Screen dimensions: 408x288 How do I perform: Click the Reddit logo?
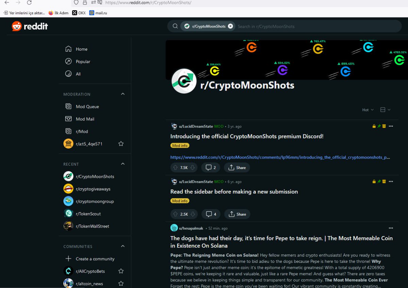pyautogui.click(x=30, y=26)
